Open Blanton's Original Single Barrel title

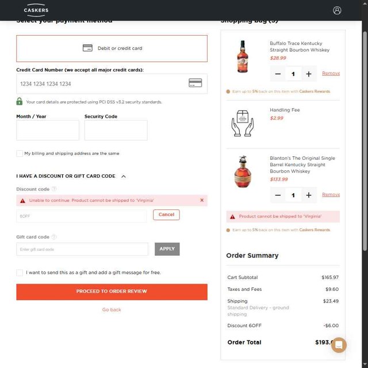tap(302, 165)
